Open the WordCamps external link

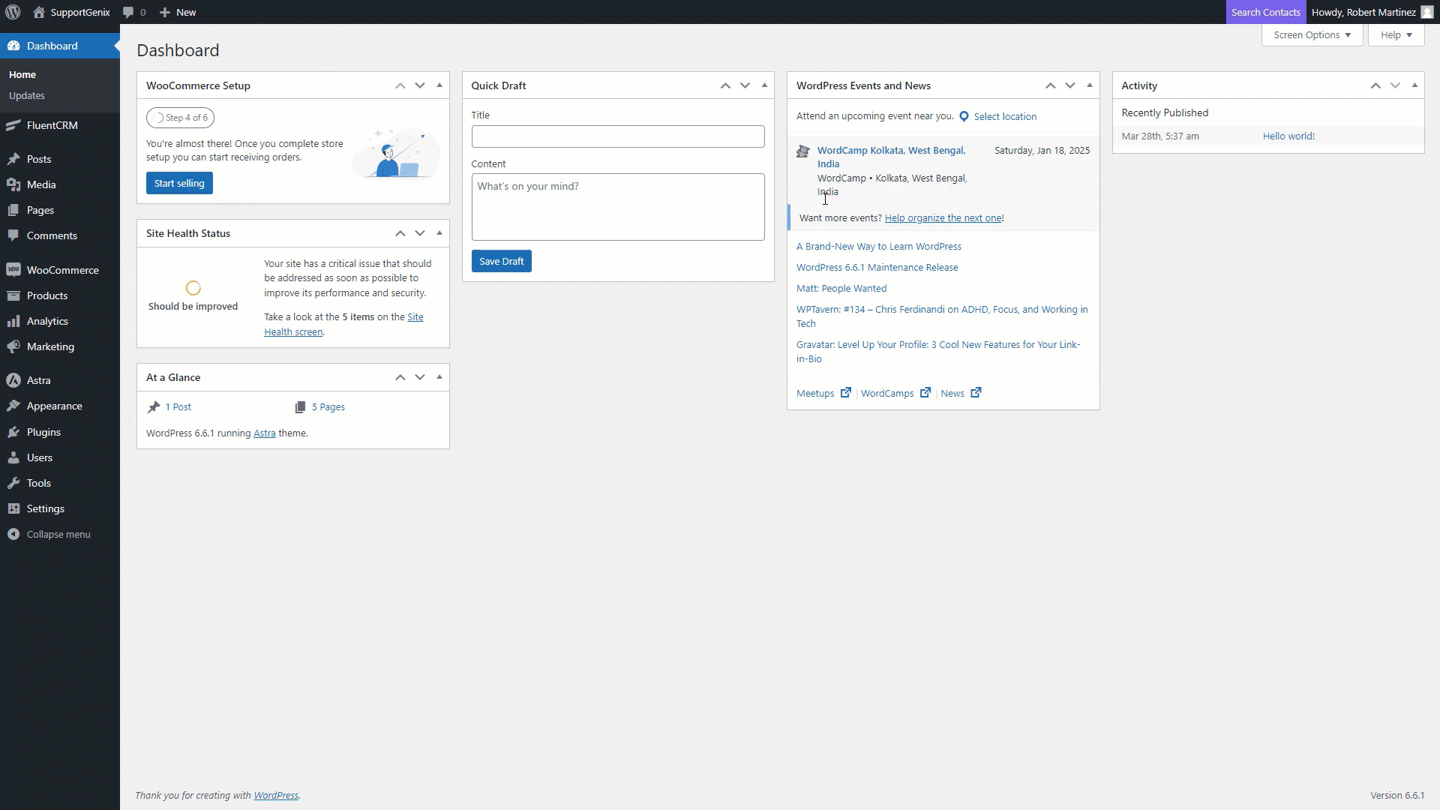(x=895, y=393)
